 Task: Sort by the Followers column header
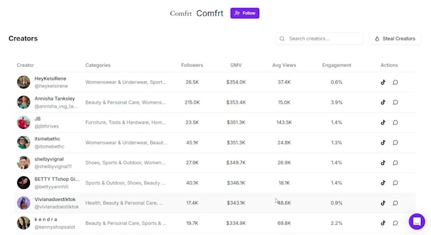click(192, 65)
